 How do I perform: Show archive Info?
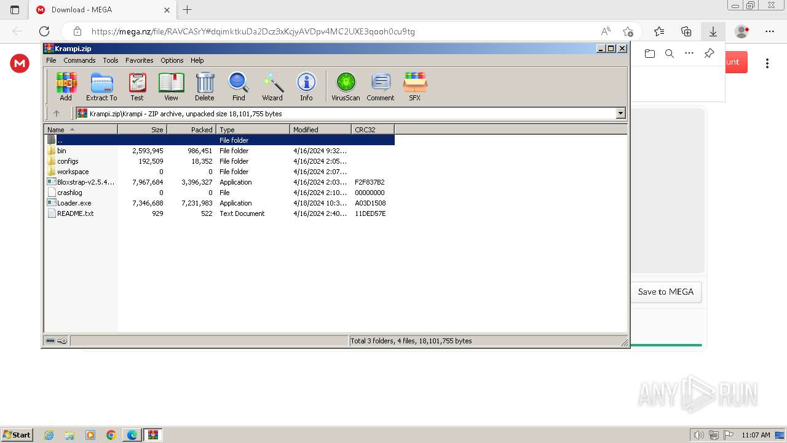(306, 86)
